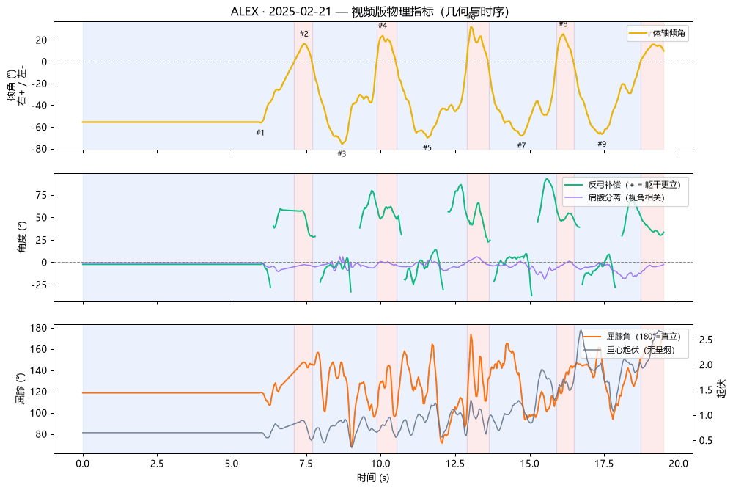Click the #4 peak marker label
Viewport: 733px width, 490px height.
coord(383,26)
